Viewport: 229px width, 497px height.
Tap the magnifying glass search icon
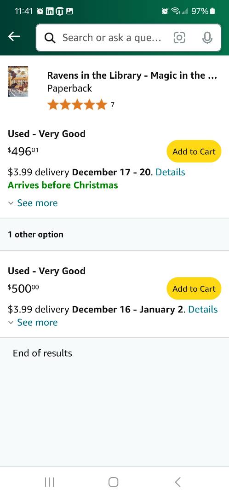point(50,38)
